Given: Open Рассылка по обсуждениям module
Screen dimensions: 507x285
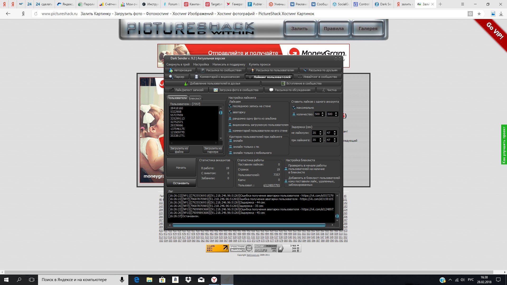Looking at the screenshot, I should 290,90.
